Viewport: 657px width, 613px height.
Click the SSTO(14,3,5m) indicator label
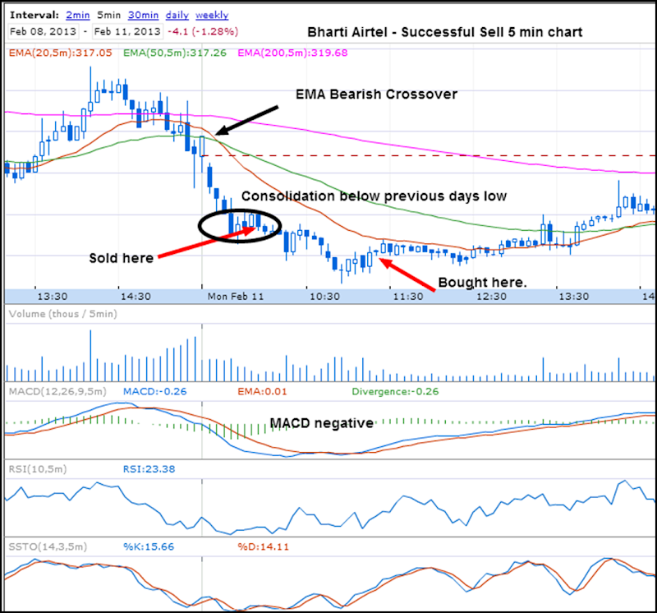(48, 546)
